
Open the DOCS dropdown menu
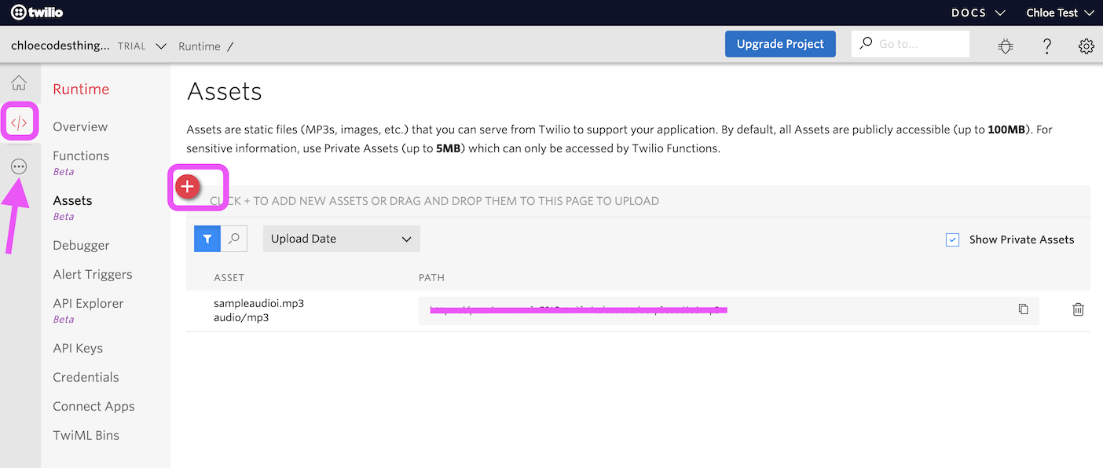coord(978,13)
